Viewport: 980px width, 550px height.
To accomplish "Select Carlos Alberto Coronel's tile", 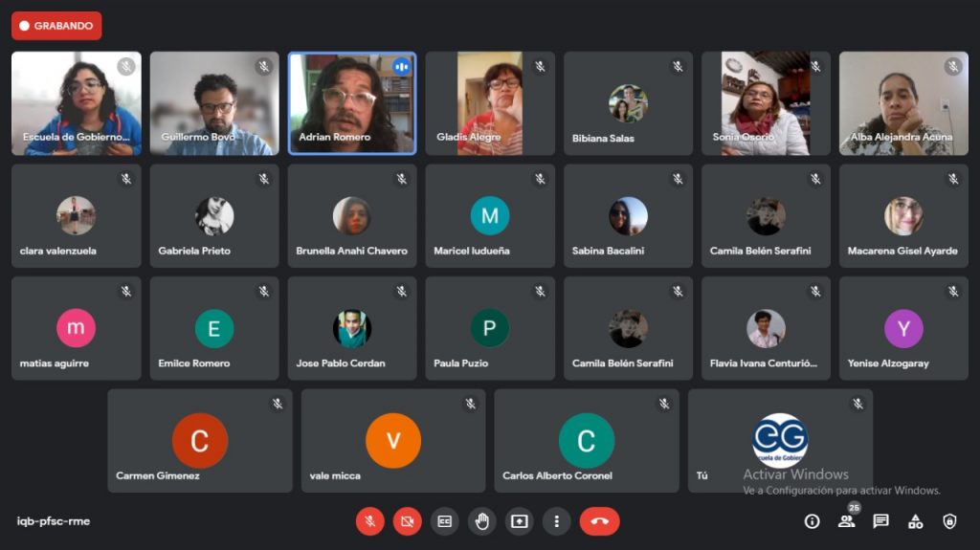I will 586,441.
